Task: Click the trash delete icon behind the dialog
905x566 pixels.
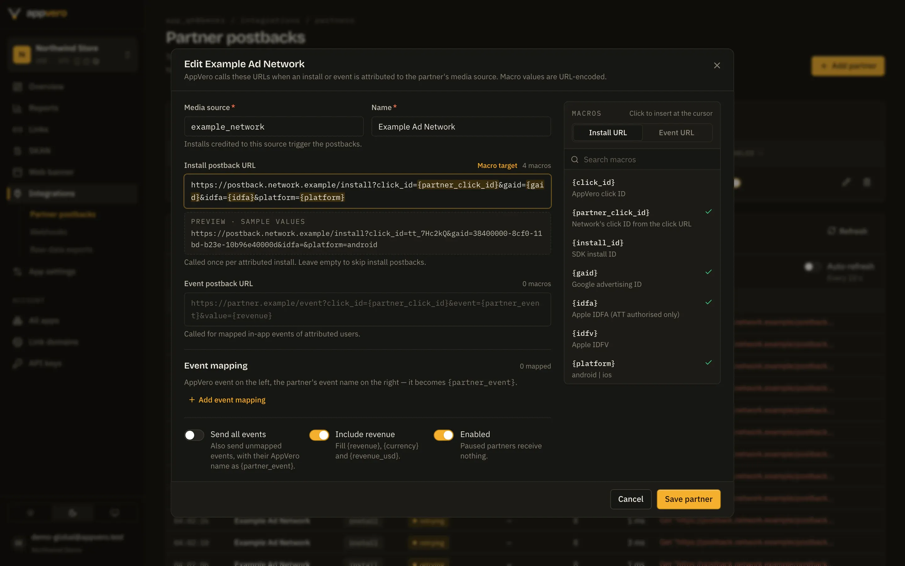Action: point(867,182)
